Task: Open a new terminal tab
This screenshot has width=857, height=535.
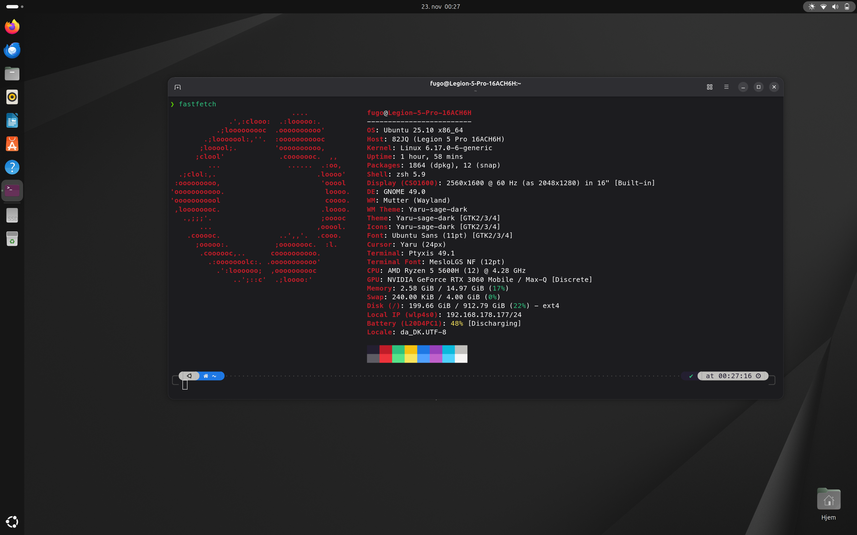Action: [x=178, y=87]
